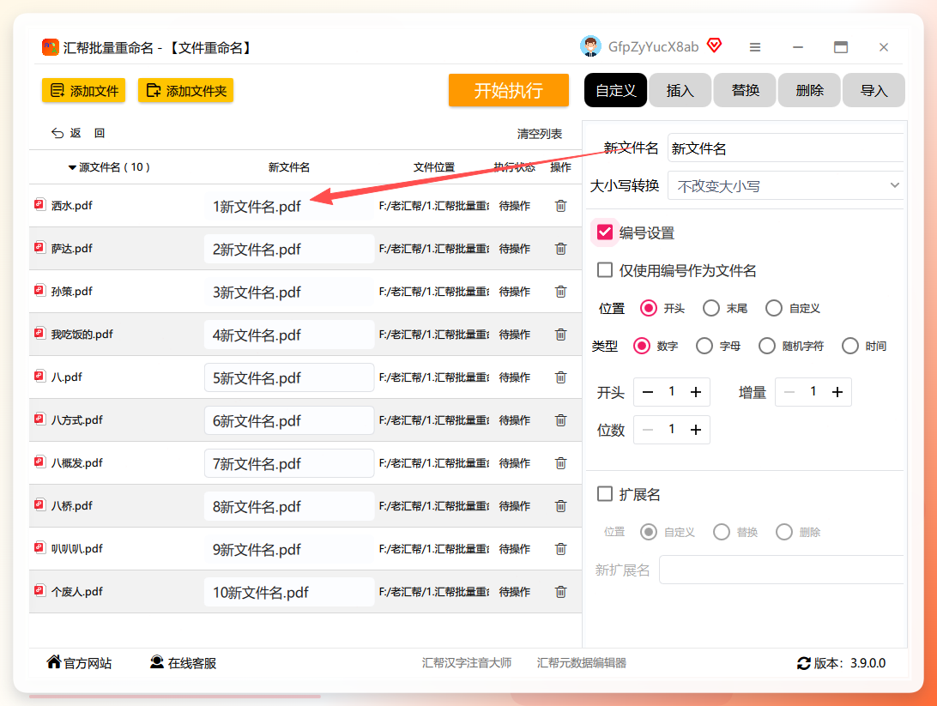Switch to the 插入 tab
Image resolution: width=937 pixels, height=706 pixels.
pyautogui.click(x=680, y=90)
